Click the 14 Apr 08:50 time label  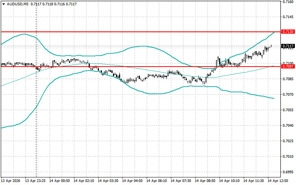pos(205,181)
